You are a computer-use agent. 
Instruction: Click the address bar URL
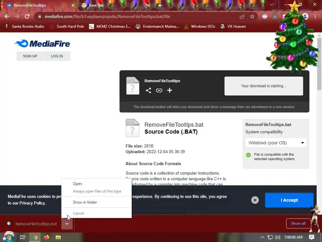click(x=107, y=16)
